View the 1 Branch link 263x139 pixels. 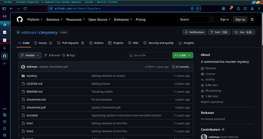pos(52,55)
